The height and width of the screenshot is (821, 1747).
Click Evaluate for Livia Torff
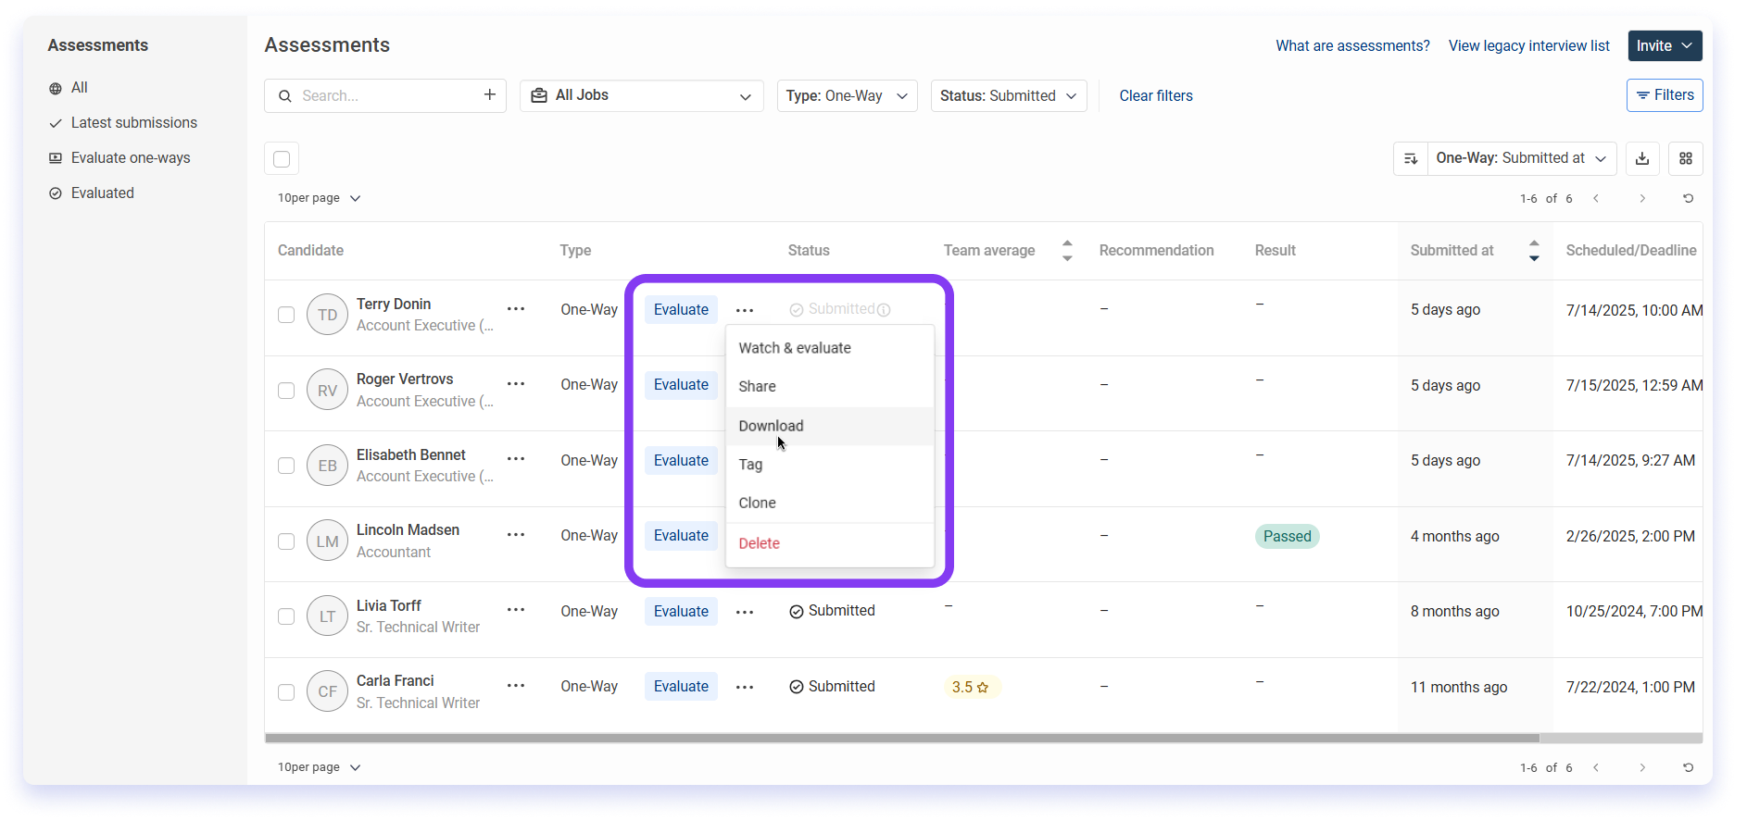click(681, 612)
